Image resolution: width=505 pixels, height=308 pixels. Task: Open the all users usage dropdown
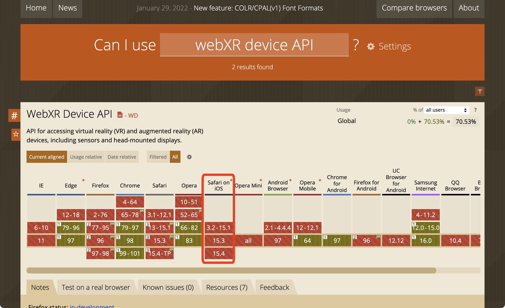[447, 110]
